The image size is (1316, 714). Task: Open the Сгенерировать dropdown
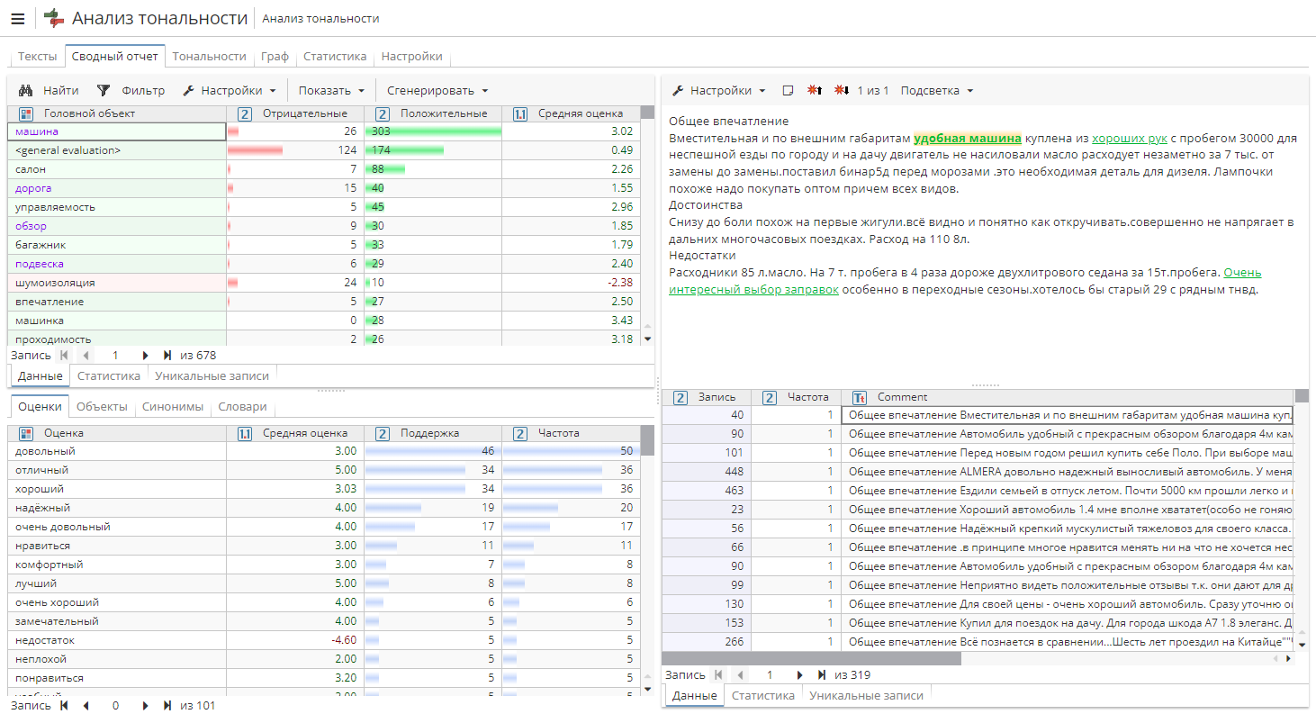437,90
